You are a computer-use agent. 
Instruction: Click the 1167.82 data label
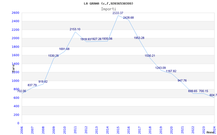(171, 71)
